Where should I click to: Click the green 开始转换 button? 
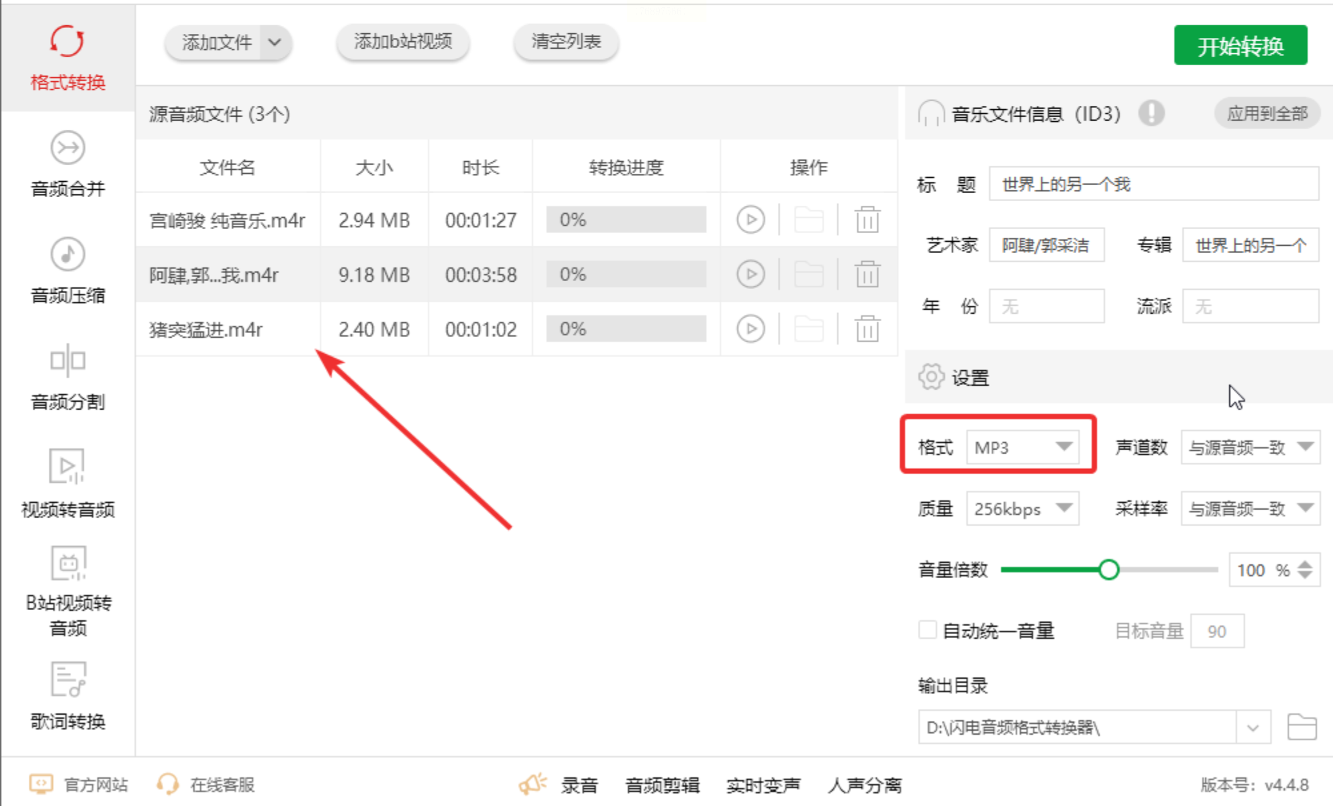tap(1240, 45)
